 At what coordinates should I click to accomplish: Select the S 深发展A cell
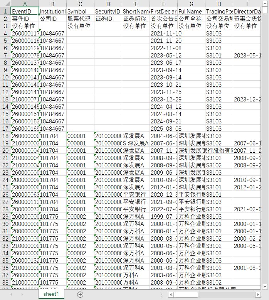pyautogui.click(x=136, y=143)
